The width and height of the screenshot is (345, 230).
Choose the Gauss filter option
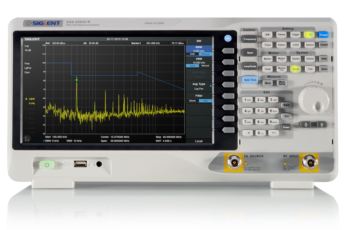coord(192,101)
